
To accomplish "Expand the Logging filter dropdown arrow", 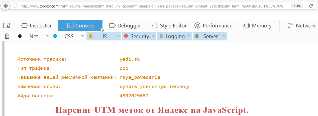I will (x=189, y=36).
